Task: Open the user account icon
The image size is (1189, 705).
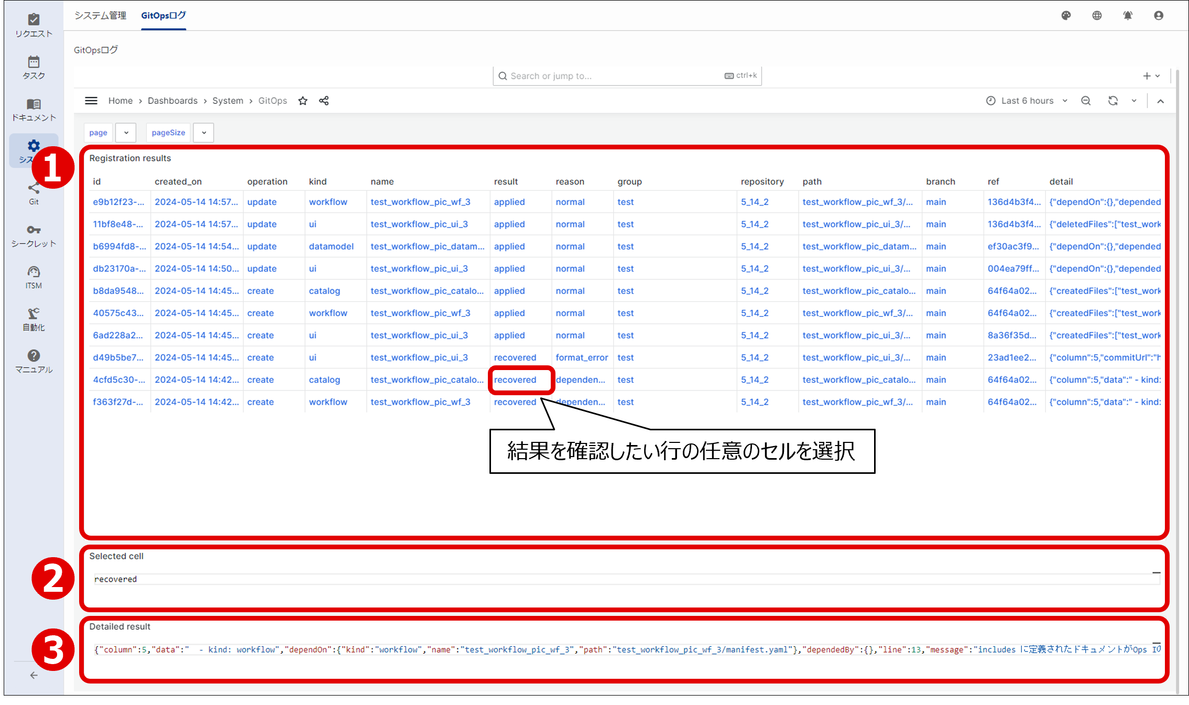Action: 1159,16
